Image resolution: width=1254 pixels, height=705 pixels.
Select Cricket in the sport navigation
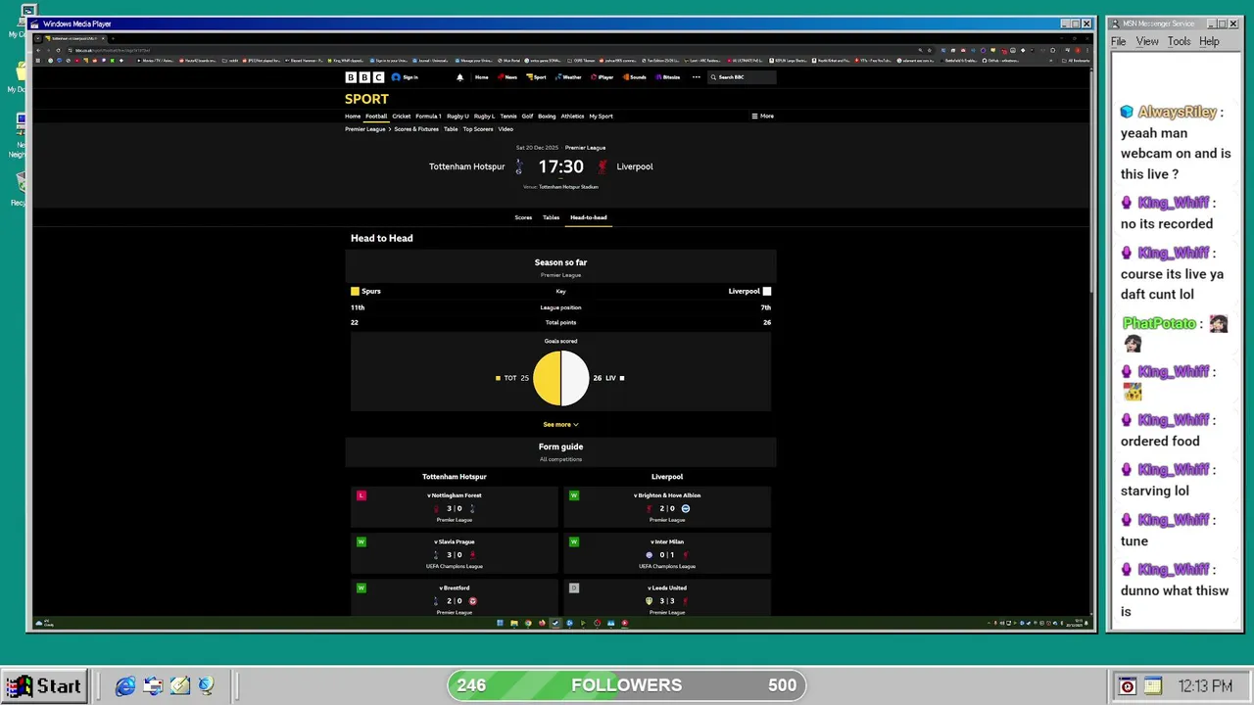pos(402,117)
